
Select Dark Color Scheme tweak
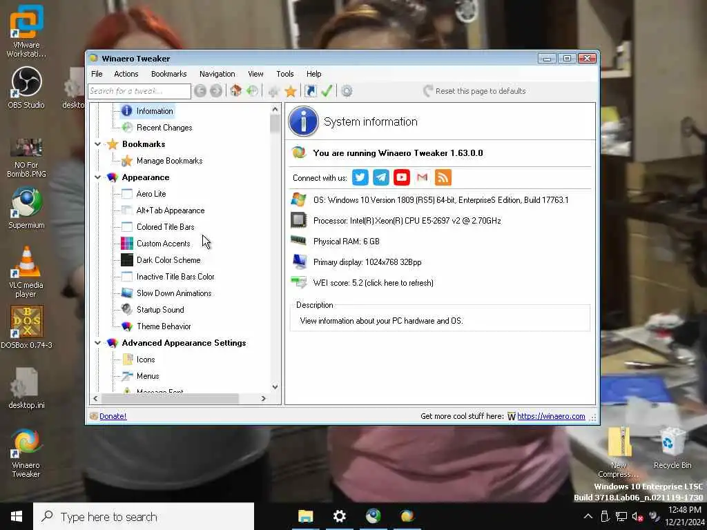(168, 260)
